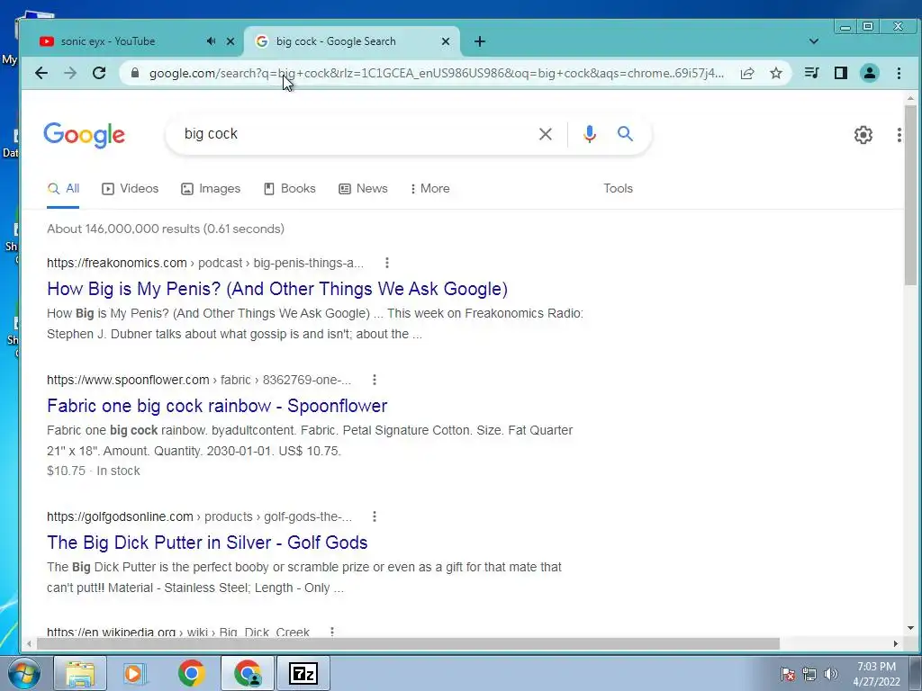Select the All results tab
The height and width of the screenshot is (691, 922).
click(x=63, y=189)
